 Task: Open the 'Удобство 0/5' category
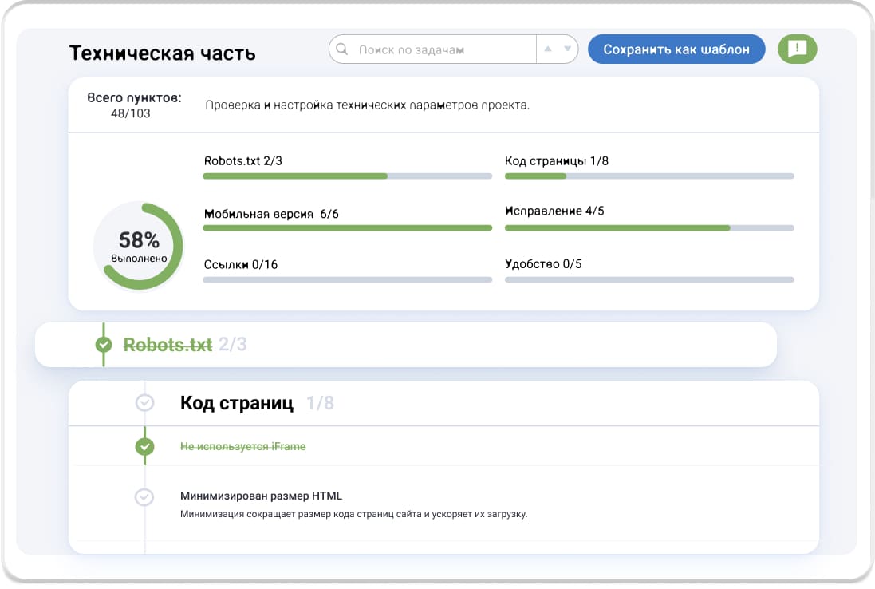coord(543,264)
